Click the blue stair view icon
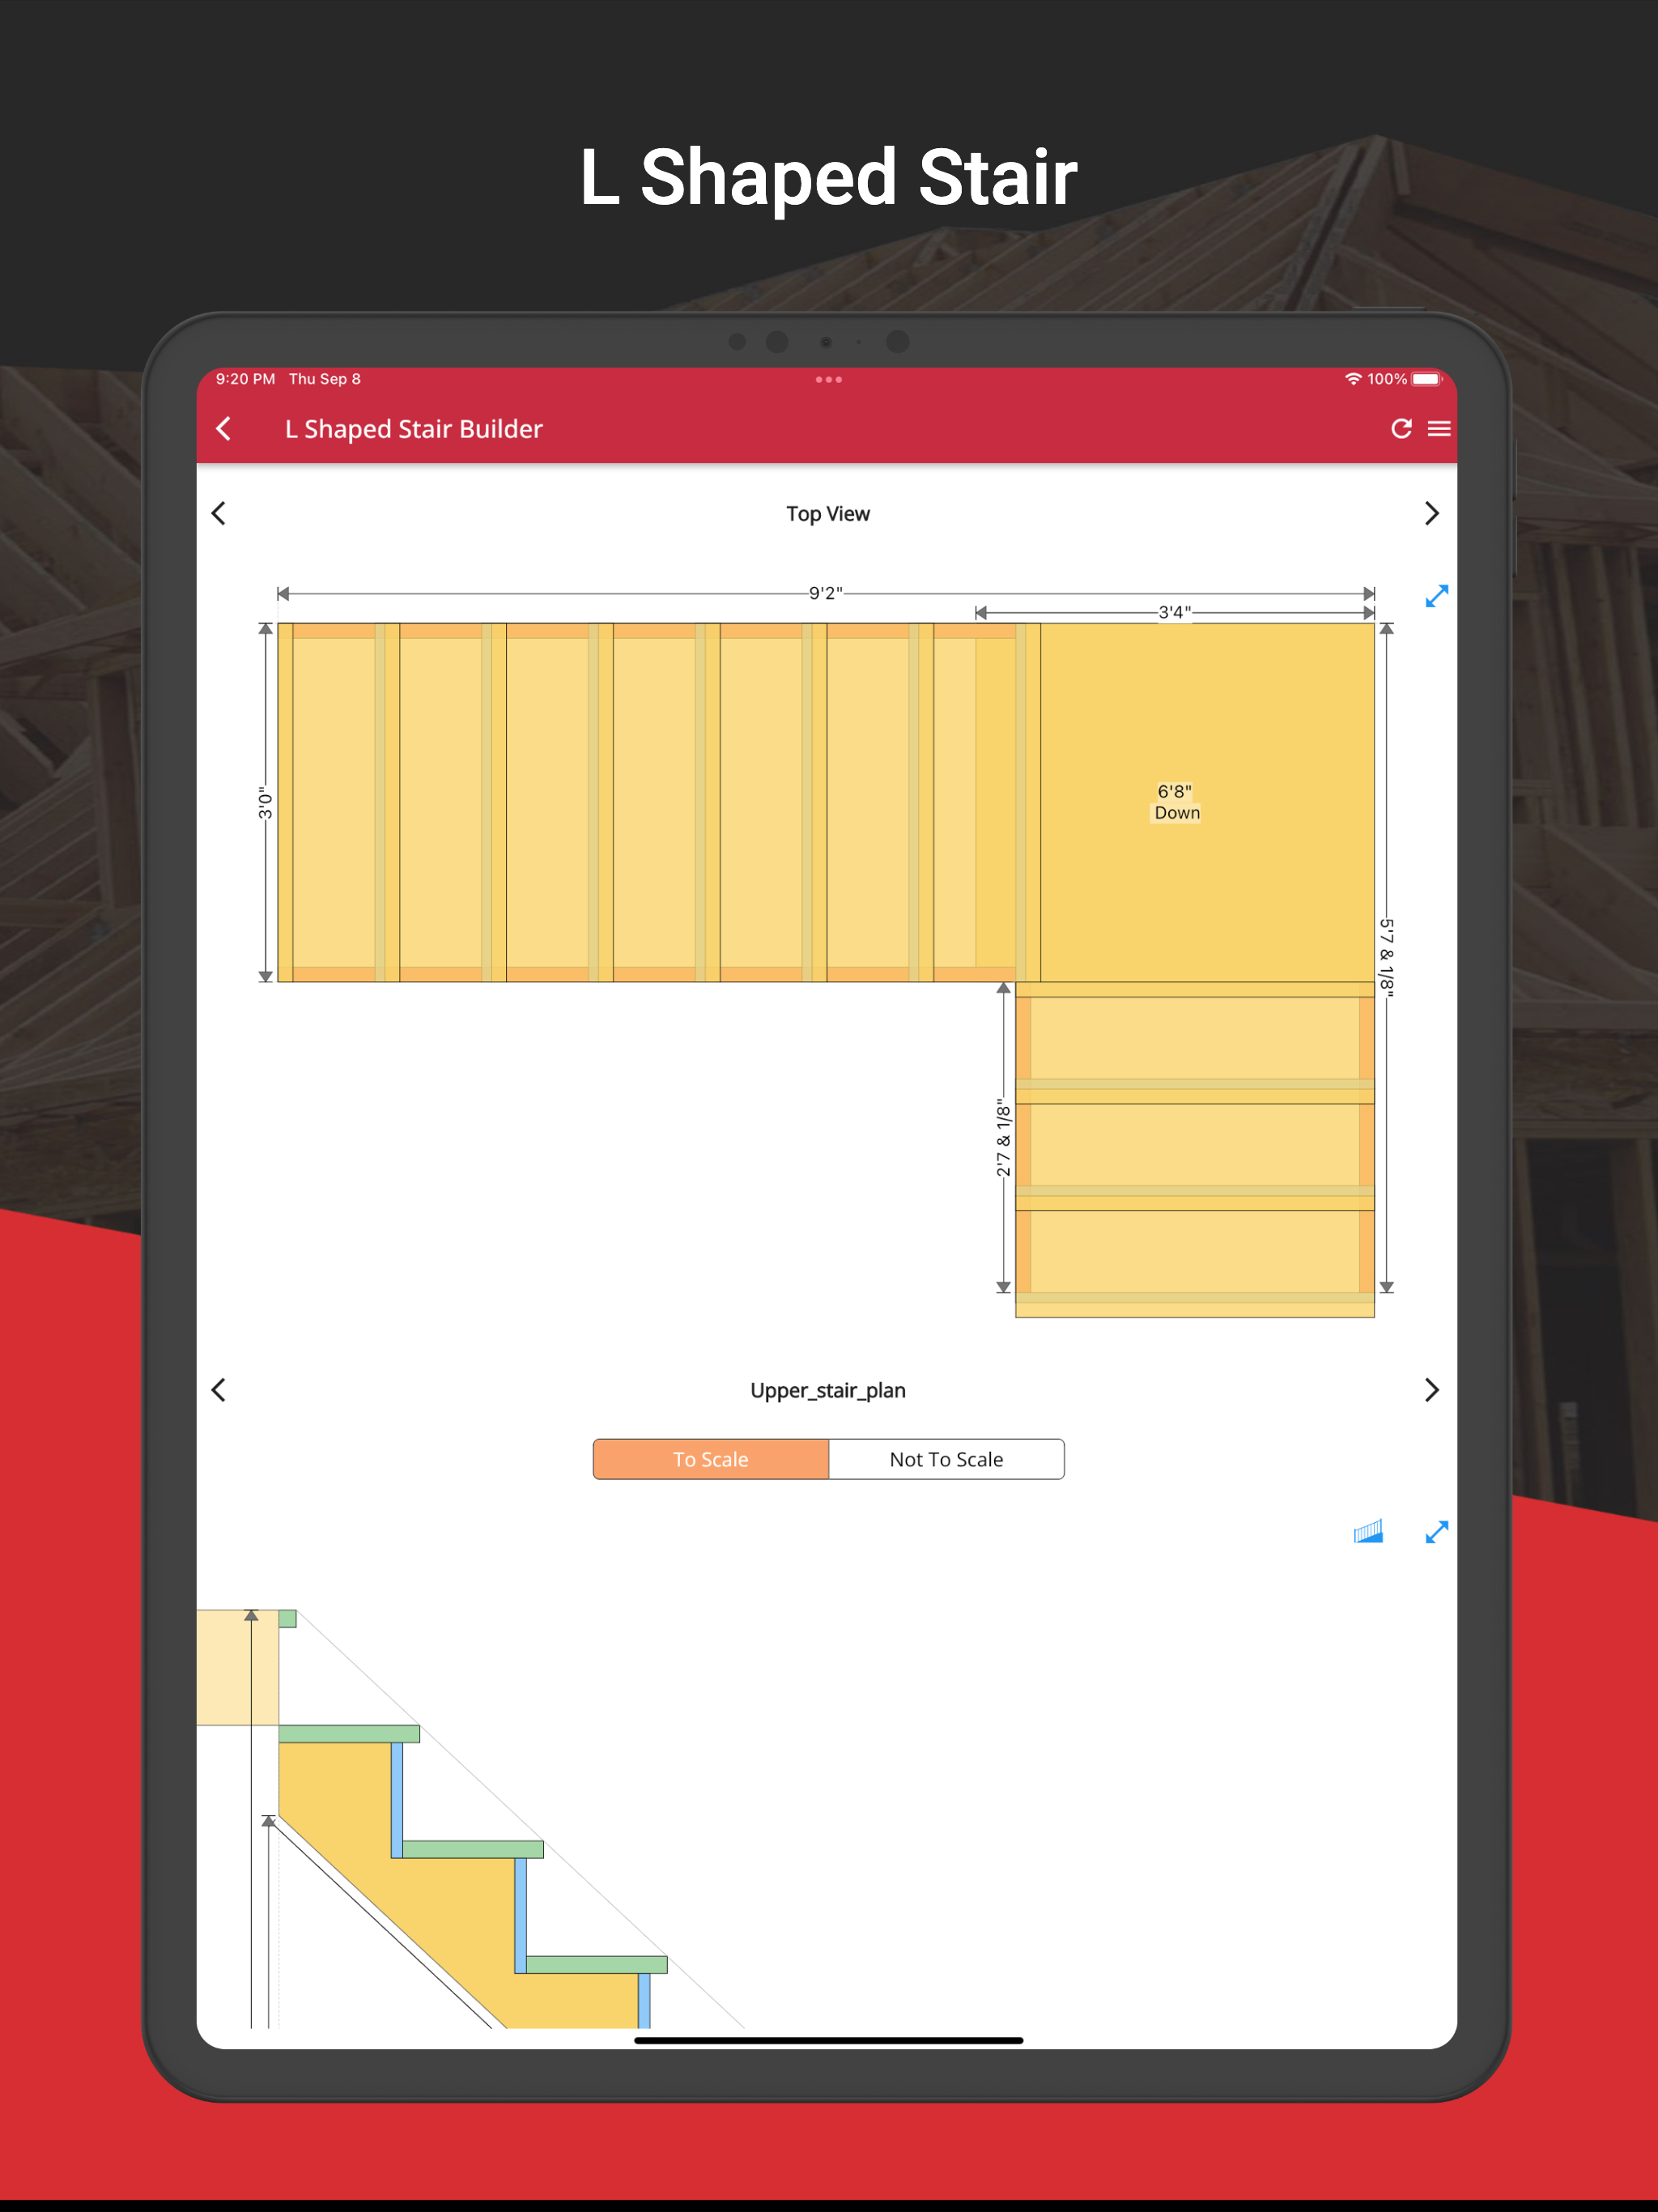1658x2212 pixels. (x=1368, y=1532)
